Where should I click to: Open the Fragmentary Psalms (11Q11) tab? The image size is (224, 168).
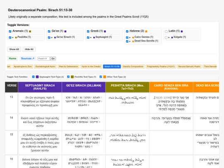pos(161,66)
